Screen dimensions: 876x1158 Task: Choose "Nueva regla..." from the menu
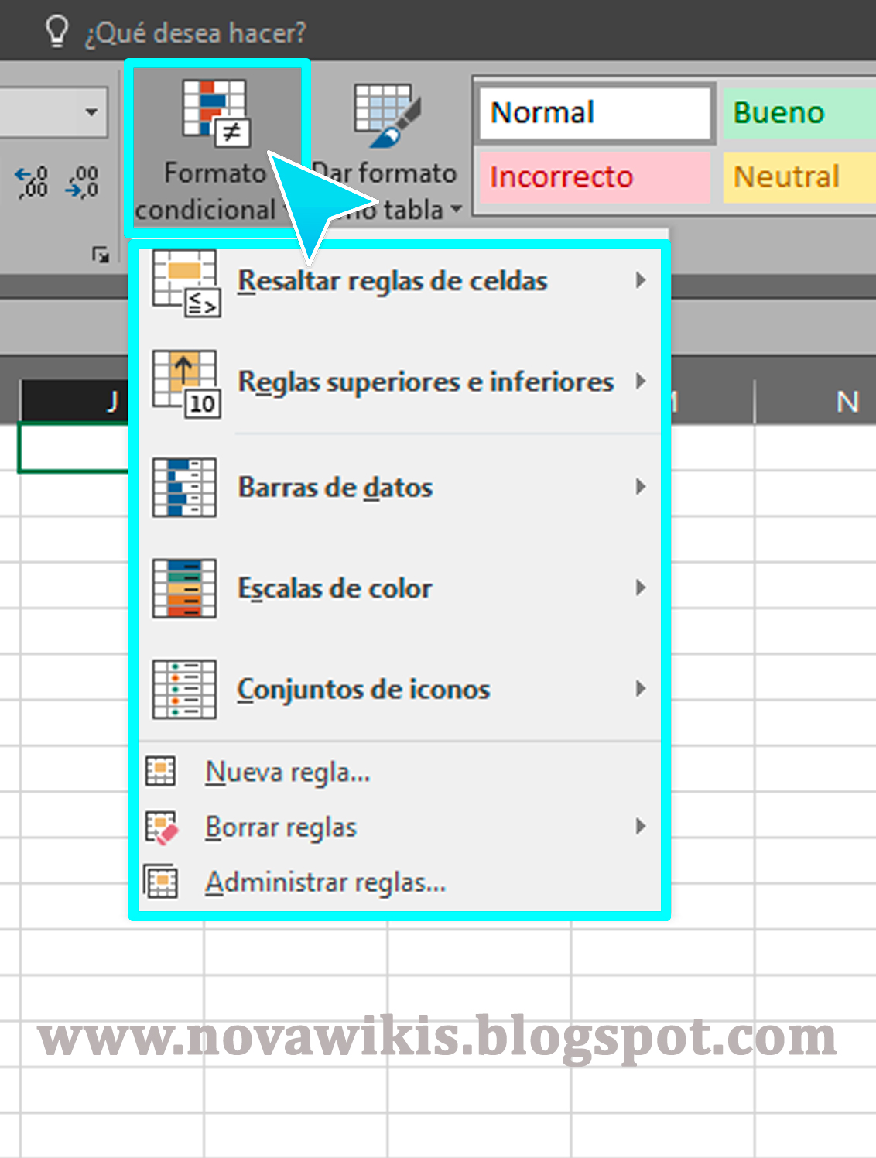click(287, 771)
